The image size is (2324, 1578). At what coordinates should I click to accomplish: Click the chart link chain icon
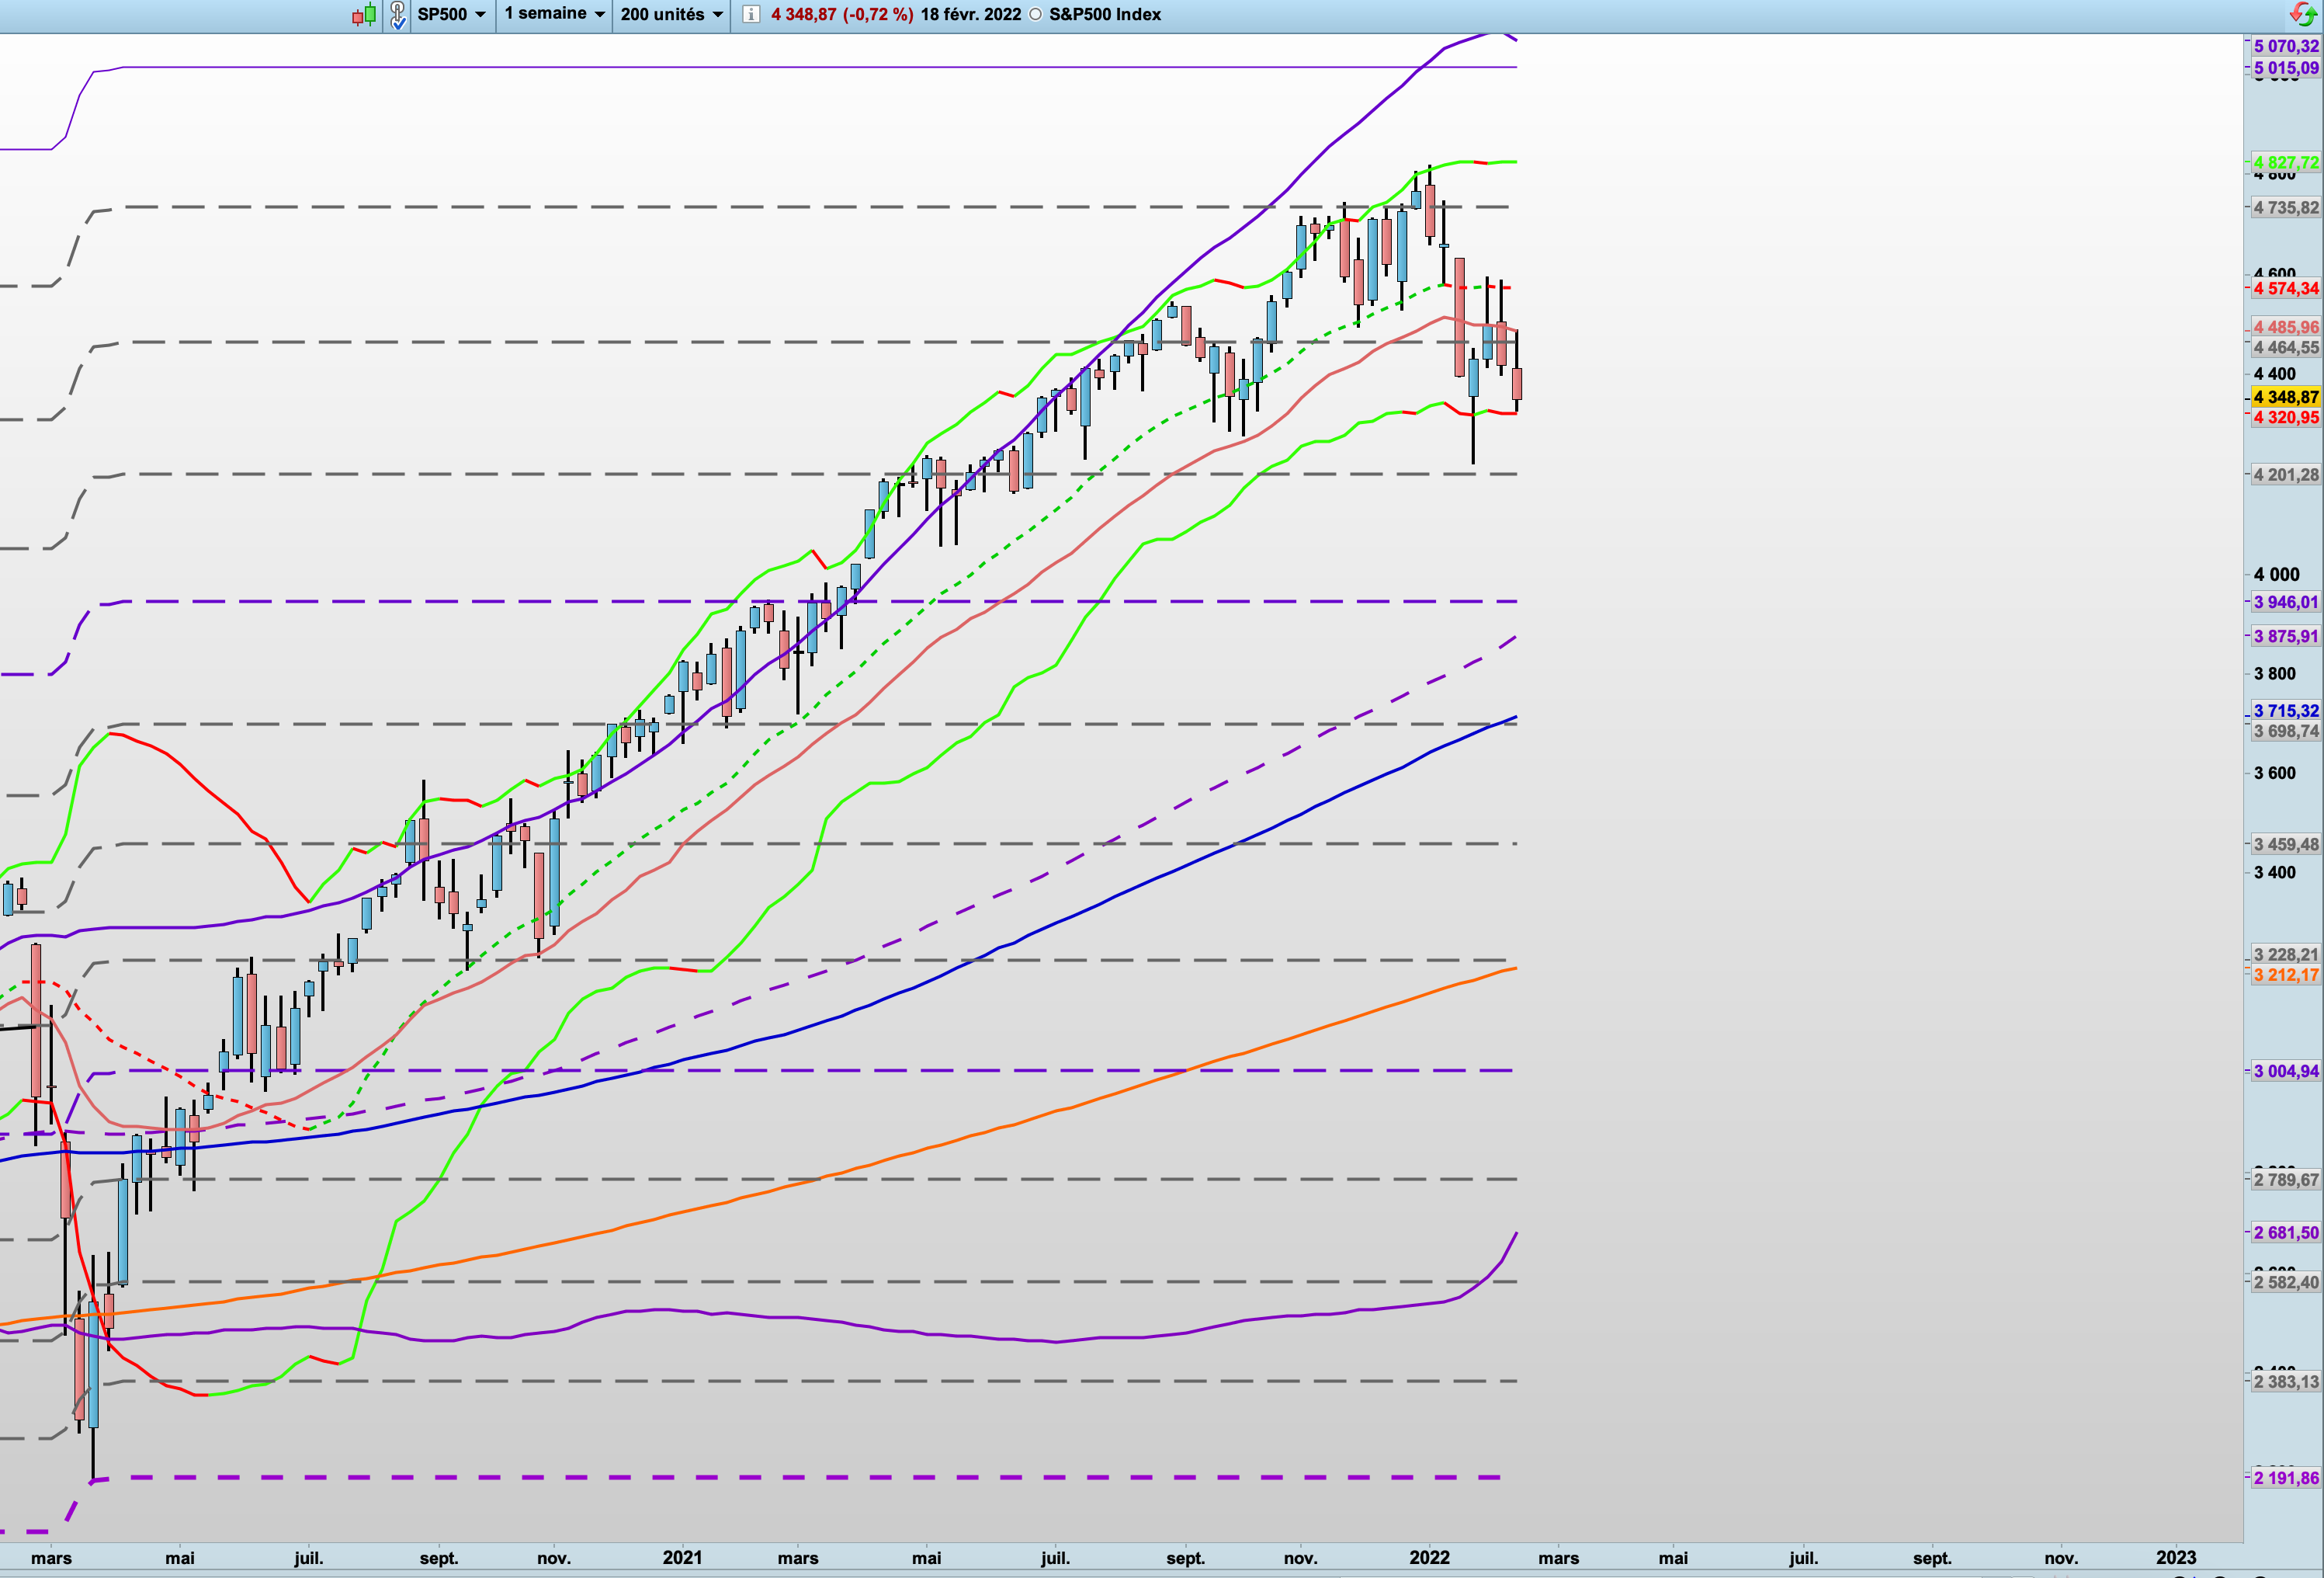point(398,15)
